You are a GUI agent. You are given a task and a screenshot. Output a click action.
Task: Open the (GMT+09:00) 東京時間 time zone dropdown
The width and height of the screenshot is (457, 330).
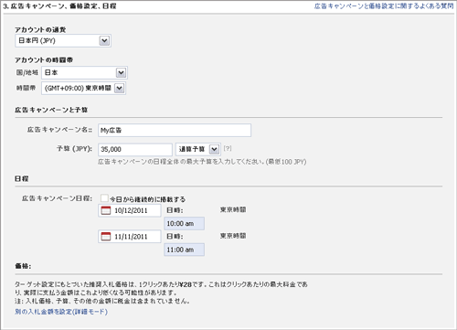point(83,89)
